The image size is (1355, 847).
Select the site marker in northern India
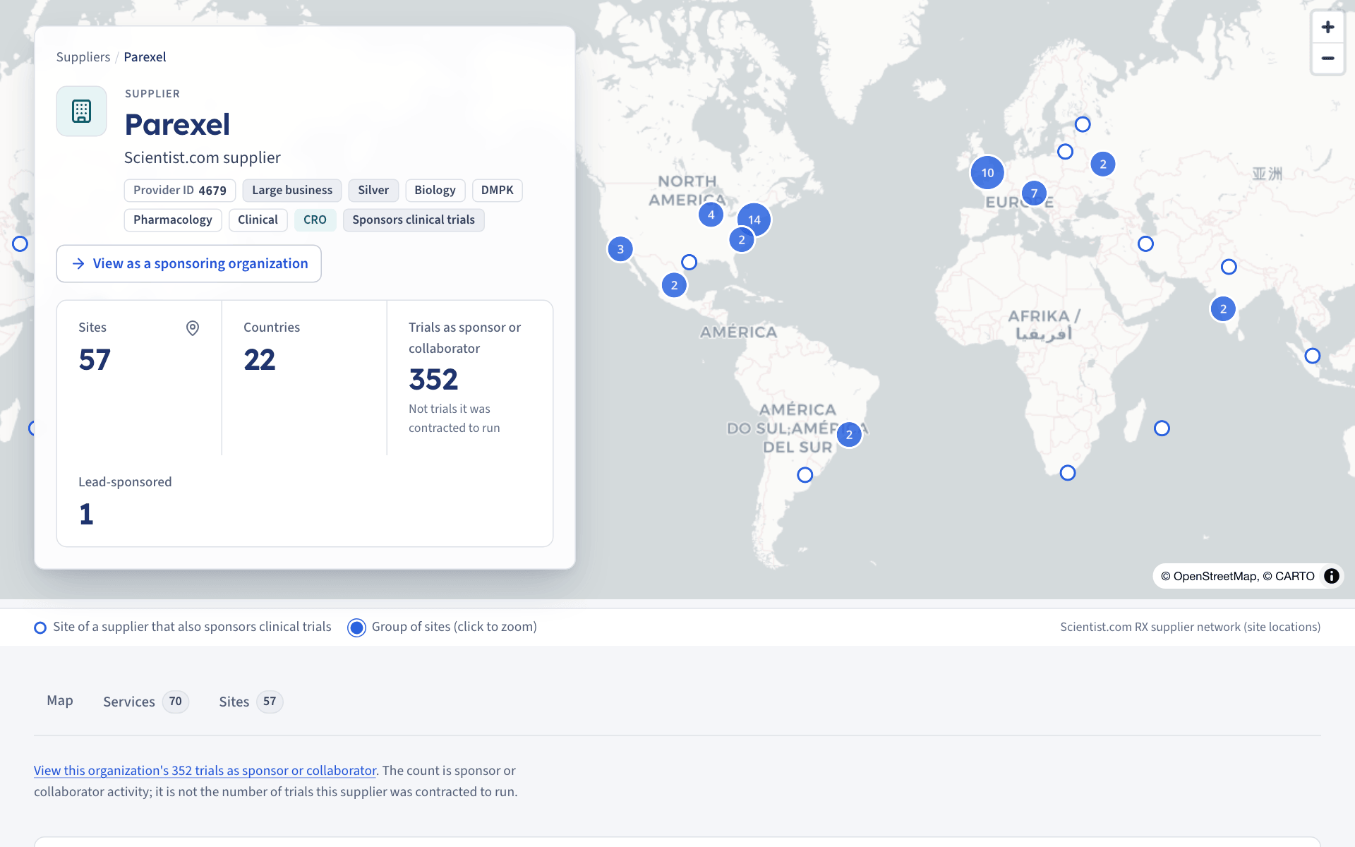coord(1229,267)
